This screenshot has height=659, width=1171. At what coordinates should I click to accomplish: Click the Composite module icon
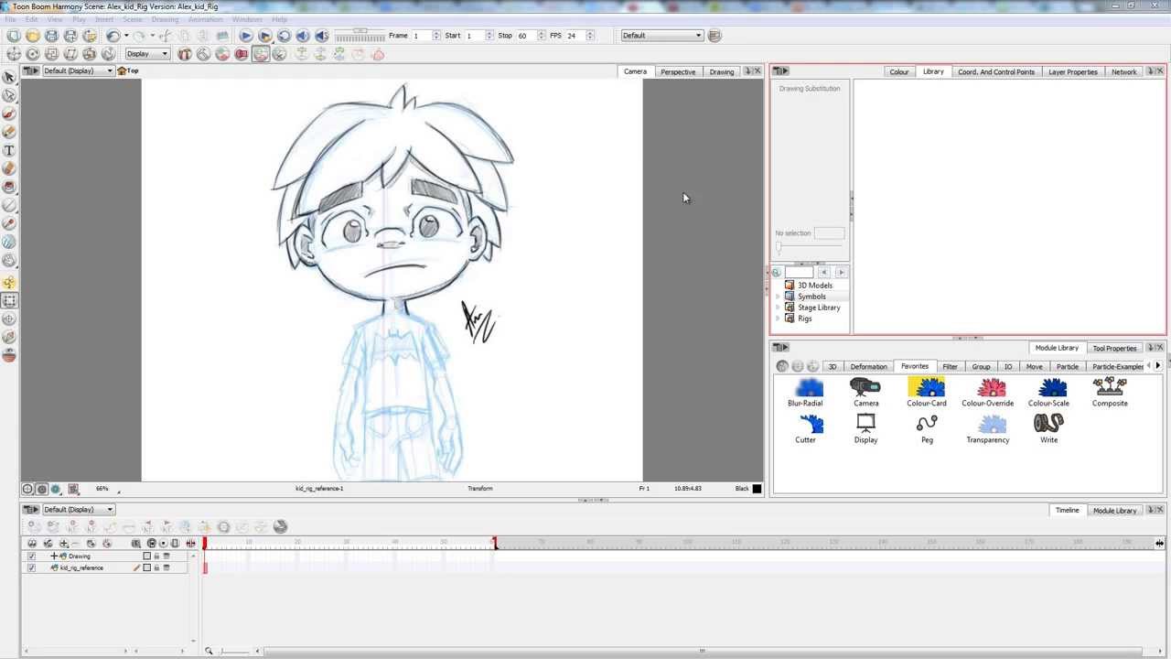(1110, 388)
